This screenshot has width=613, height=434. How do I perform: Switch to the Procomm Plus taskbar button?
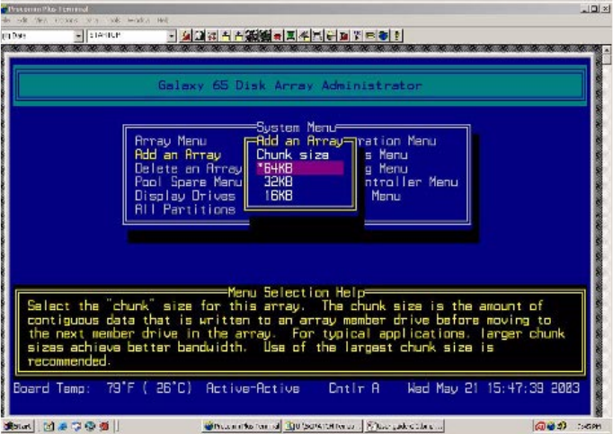[238, 425]
